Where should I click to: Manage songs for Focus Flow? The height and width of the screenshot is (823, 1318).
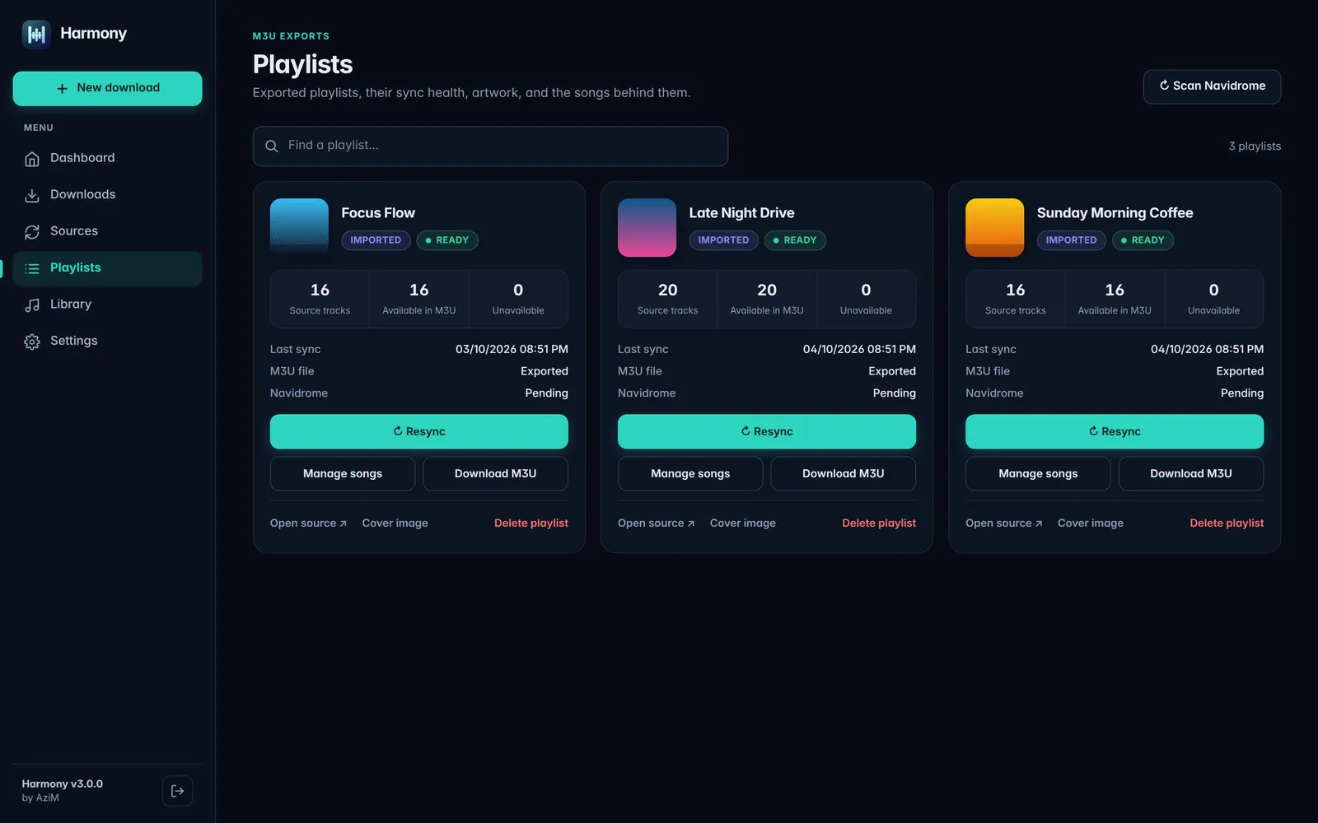343,474
